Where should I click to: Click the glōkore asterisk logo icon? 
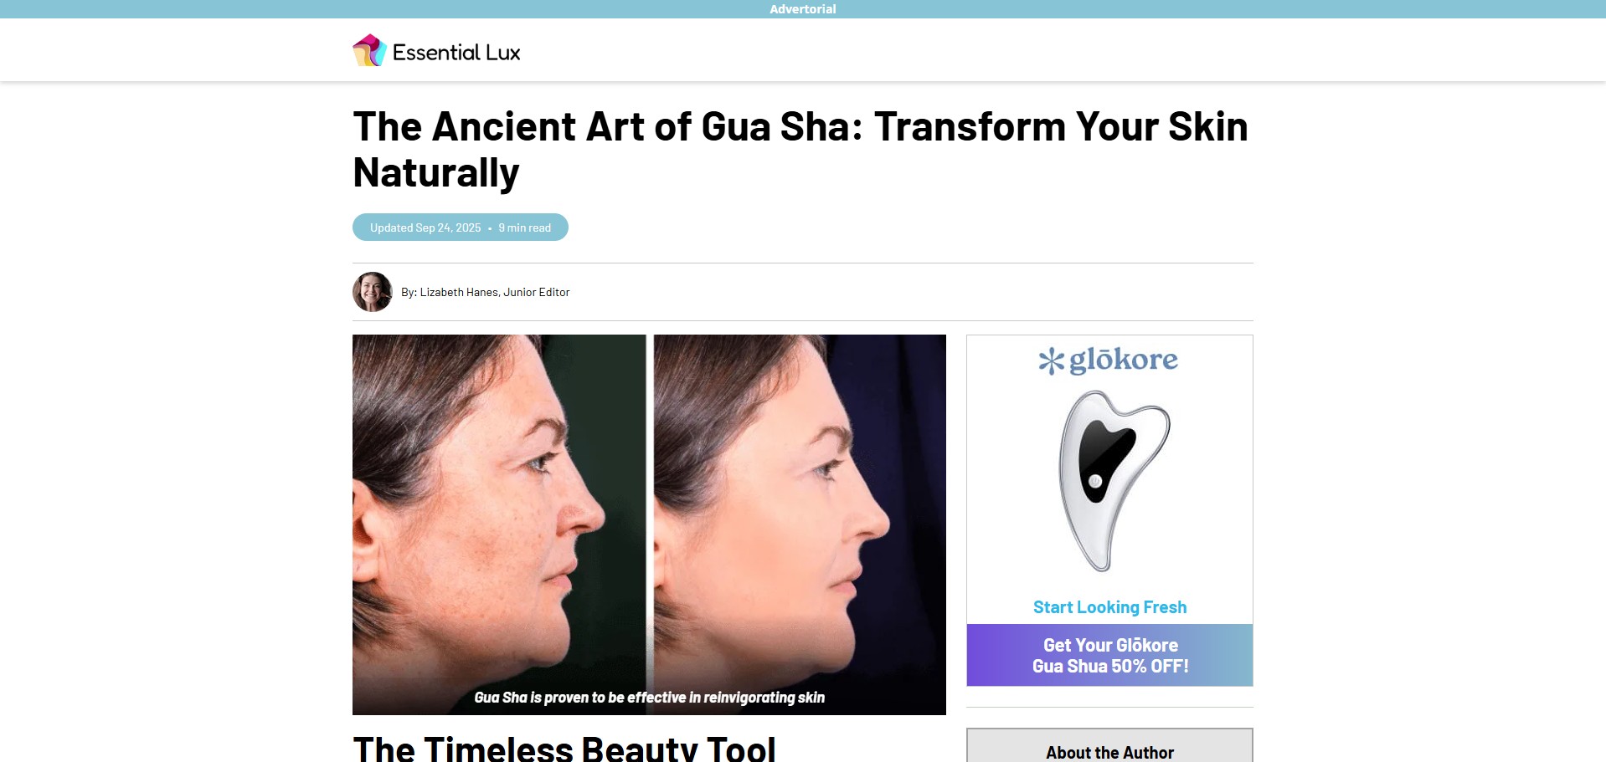tap(1051, 361)
